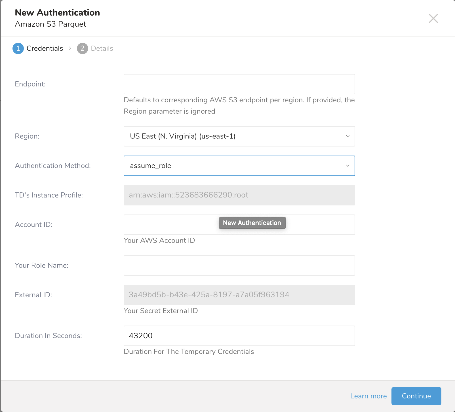Click the gray step 2 circle
The image size is (455, 412).
(82, 48)
